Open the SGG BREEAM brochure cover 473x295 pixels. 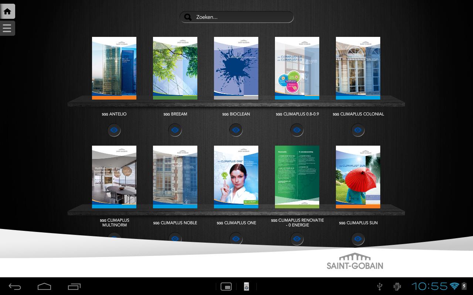click(175, 68)
